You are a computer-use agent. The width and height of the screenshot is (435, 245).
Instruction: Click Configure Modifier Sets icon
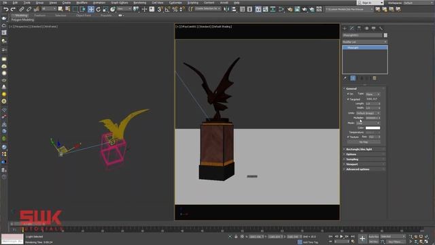375,78
